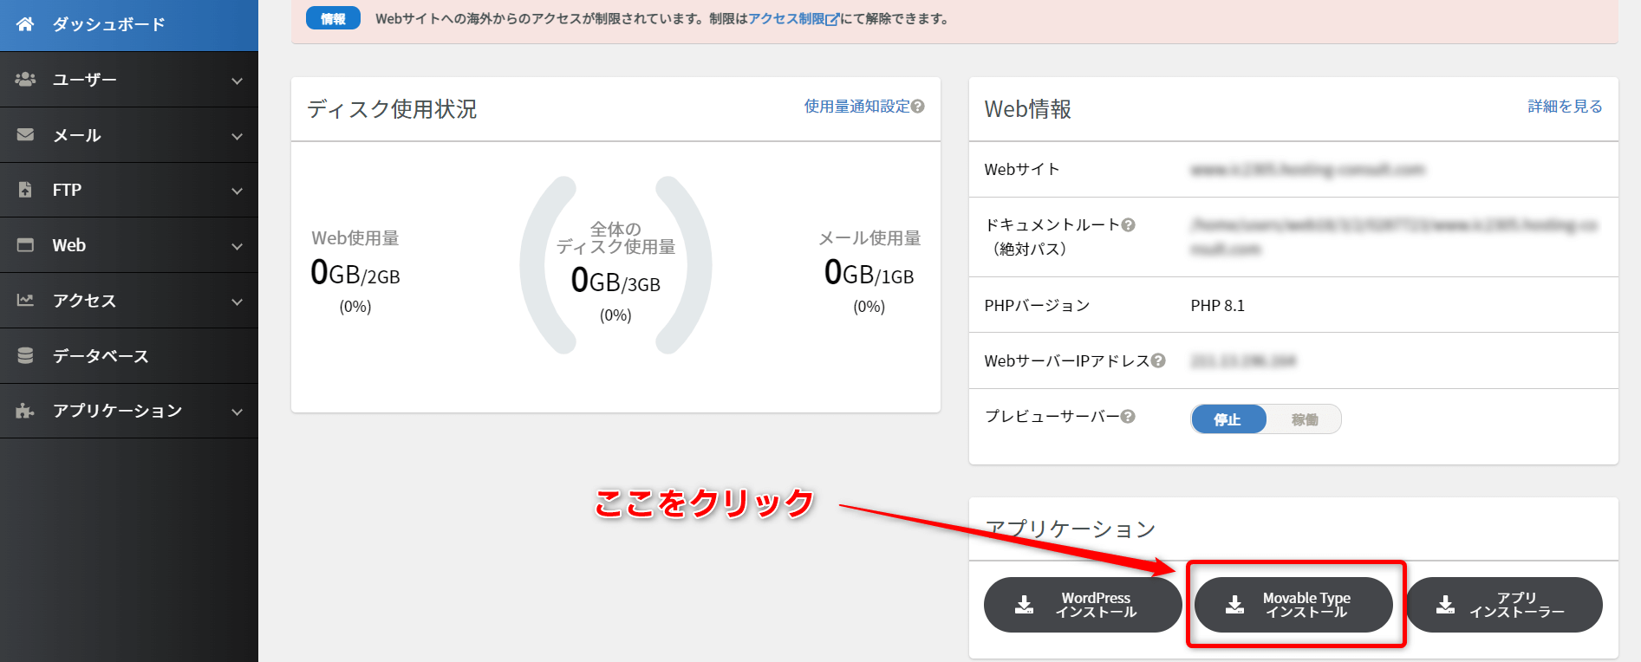
Task: Click the Web情報 panel heading
Action: 1028,109
